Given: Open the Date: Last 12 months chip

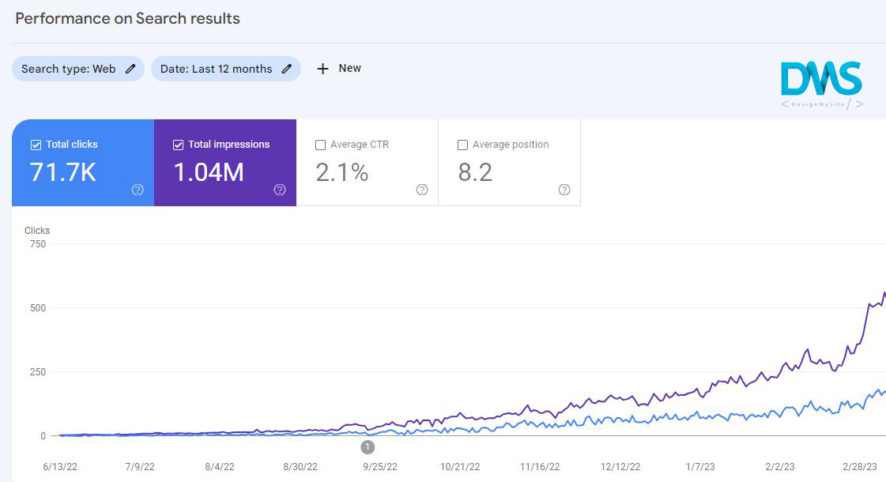Looking at the screenshot, I should coord(225,69).
